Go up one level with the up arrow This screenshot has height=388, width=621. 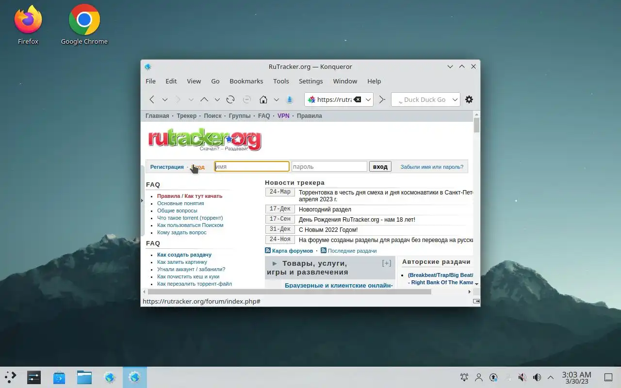coord(204,99)
